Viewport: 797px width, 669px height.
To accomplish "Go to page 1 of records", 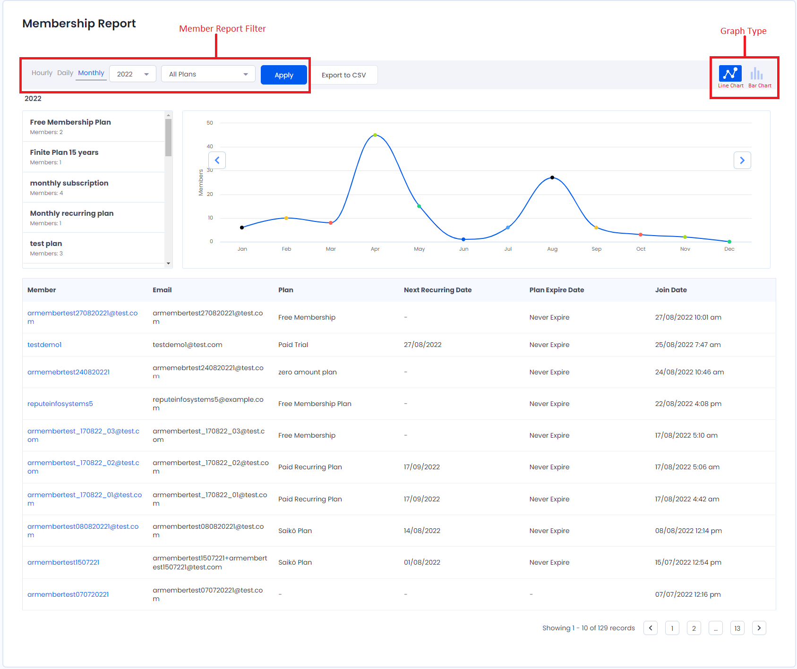I will point(672,628).
